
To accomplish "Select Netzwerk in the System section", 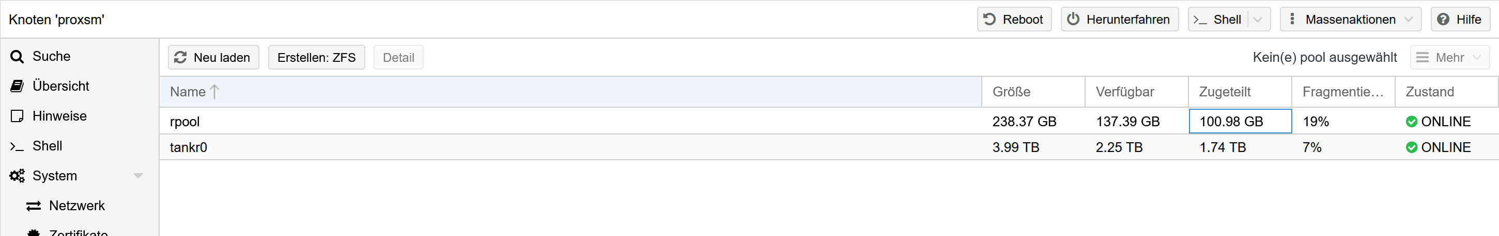I will click(77, 206).
